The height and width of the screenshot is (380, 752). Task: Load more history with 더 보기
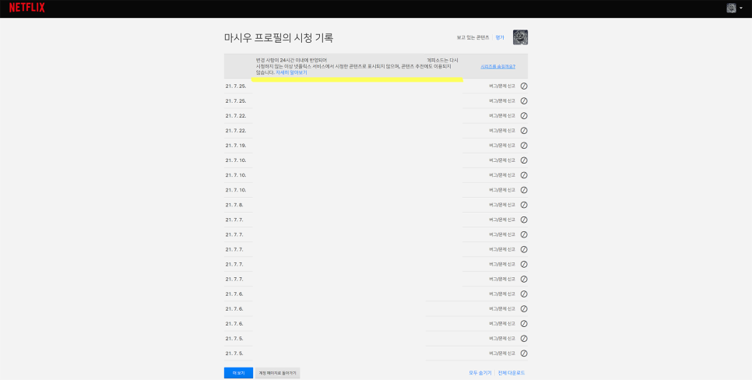coord(238,373)
